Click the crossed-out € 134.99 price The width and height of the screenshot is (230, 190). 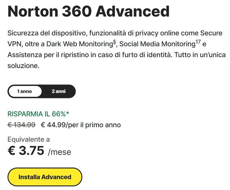click(21, 125)
